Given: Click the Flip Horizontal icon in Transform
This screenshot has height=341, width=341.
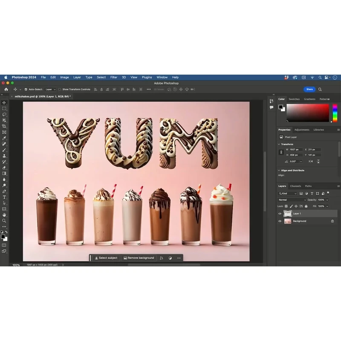Looking at the screenshot, I should click(x=311, y=162).
